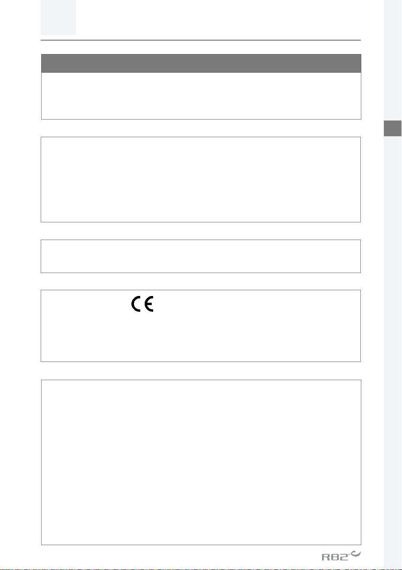This screenshot has height=570, width=402.
Task: Click the dashed line along page bottom
Action: pyautogui.click(x=201, y=569)
